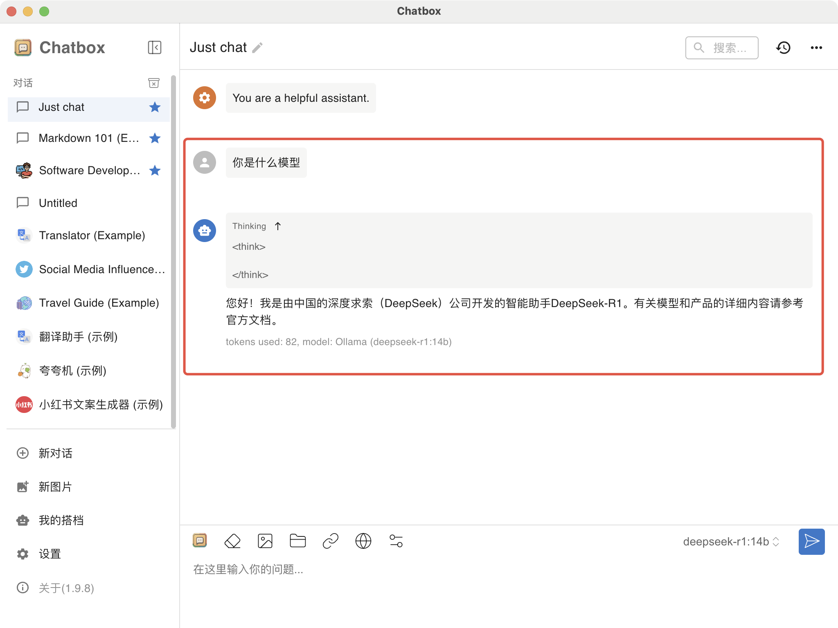The width and height of the screenshot is (838, 628).
Task: Click the 翻译助手 avatar icon
Action: (24, 337)
